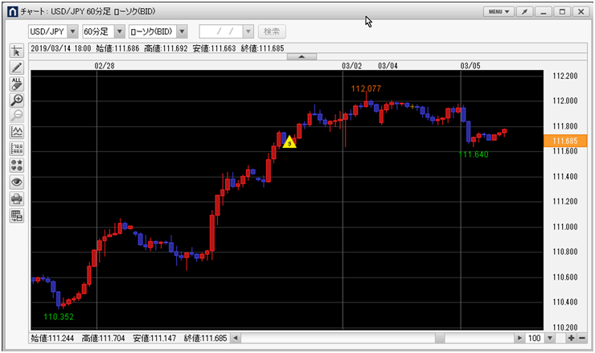Screen dimensions: 595x353
Task: Click the pin window button
Action: point(524,12)
